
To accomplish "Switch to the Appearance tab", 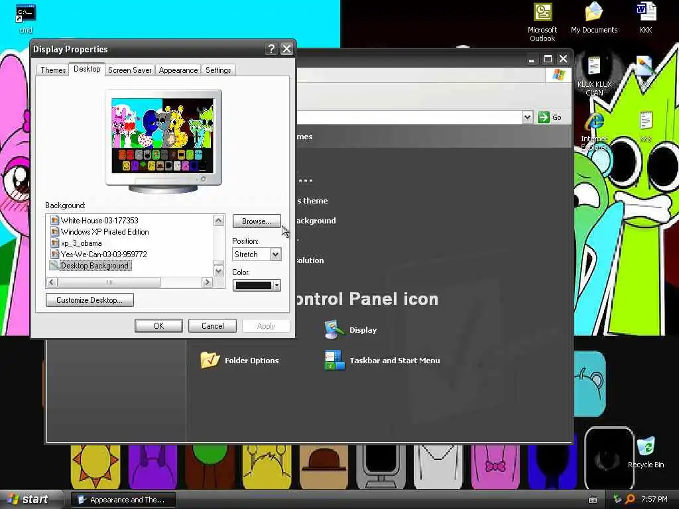I will 178,70.
